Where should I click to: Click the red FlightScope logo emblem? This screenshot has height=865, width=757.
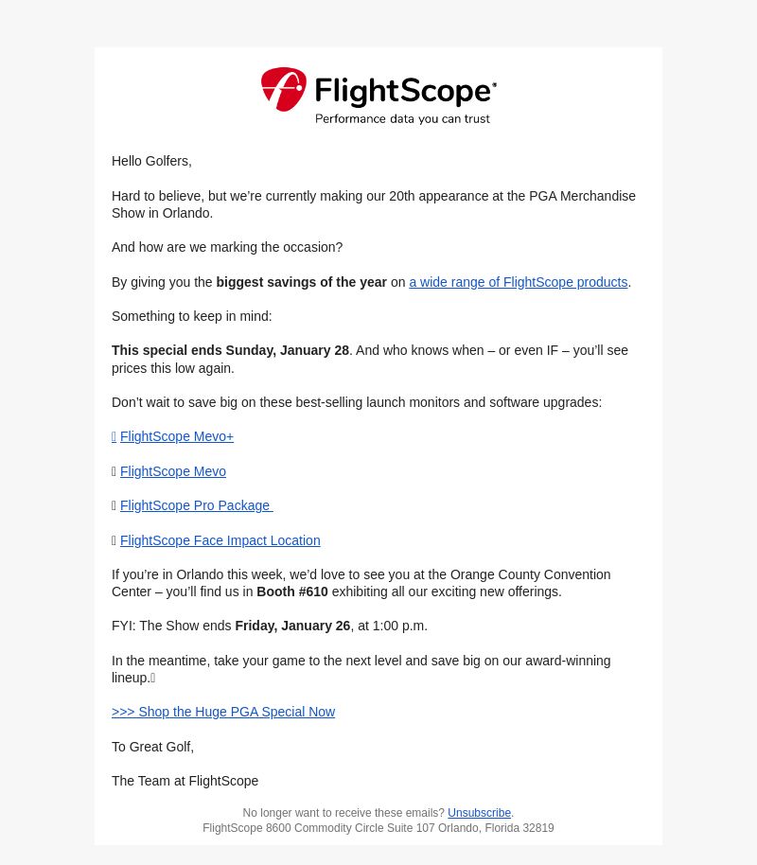coord(284,89)
